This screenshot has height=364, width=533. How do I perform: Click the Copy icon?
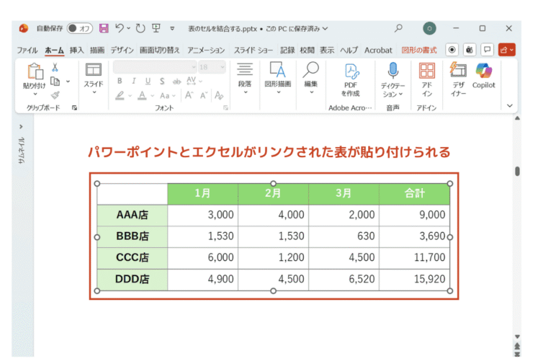tap(55, 81)
